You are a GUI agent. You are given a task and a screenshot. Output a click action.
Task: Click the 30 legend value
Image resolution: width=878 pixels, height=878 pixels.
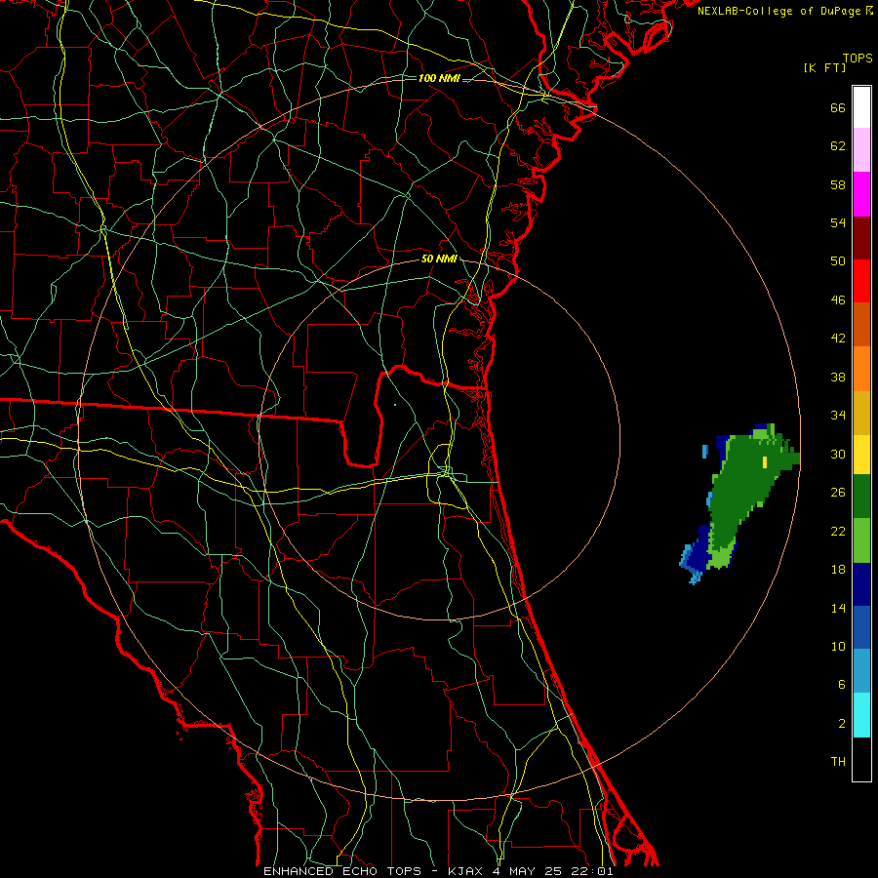tap(838, 454)
